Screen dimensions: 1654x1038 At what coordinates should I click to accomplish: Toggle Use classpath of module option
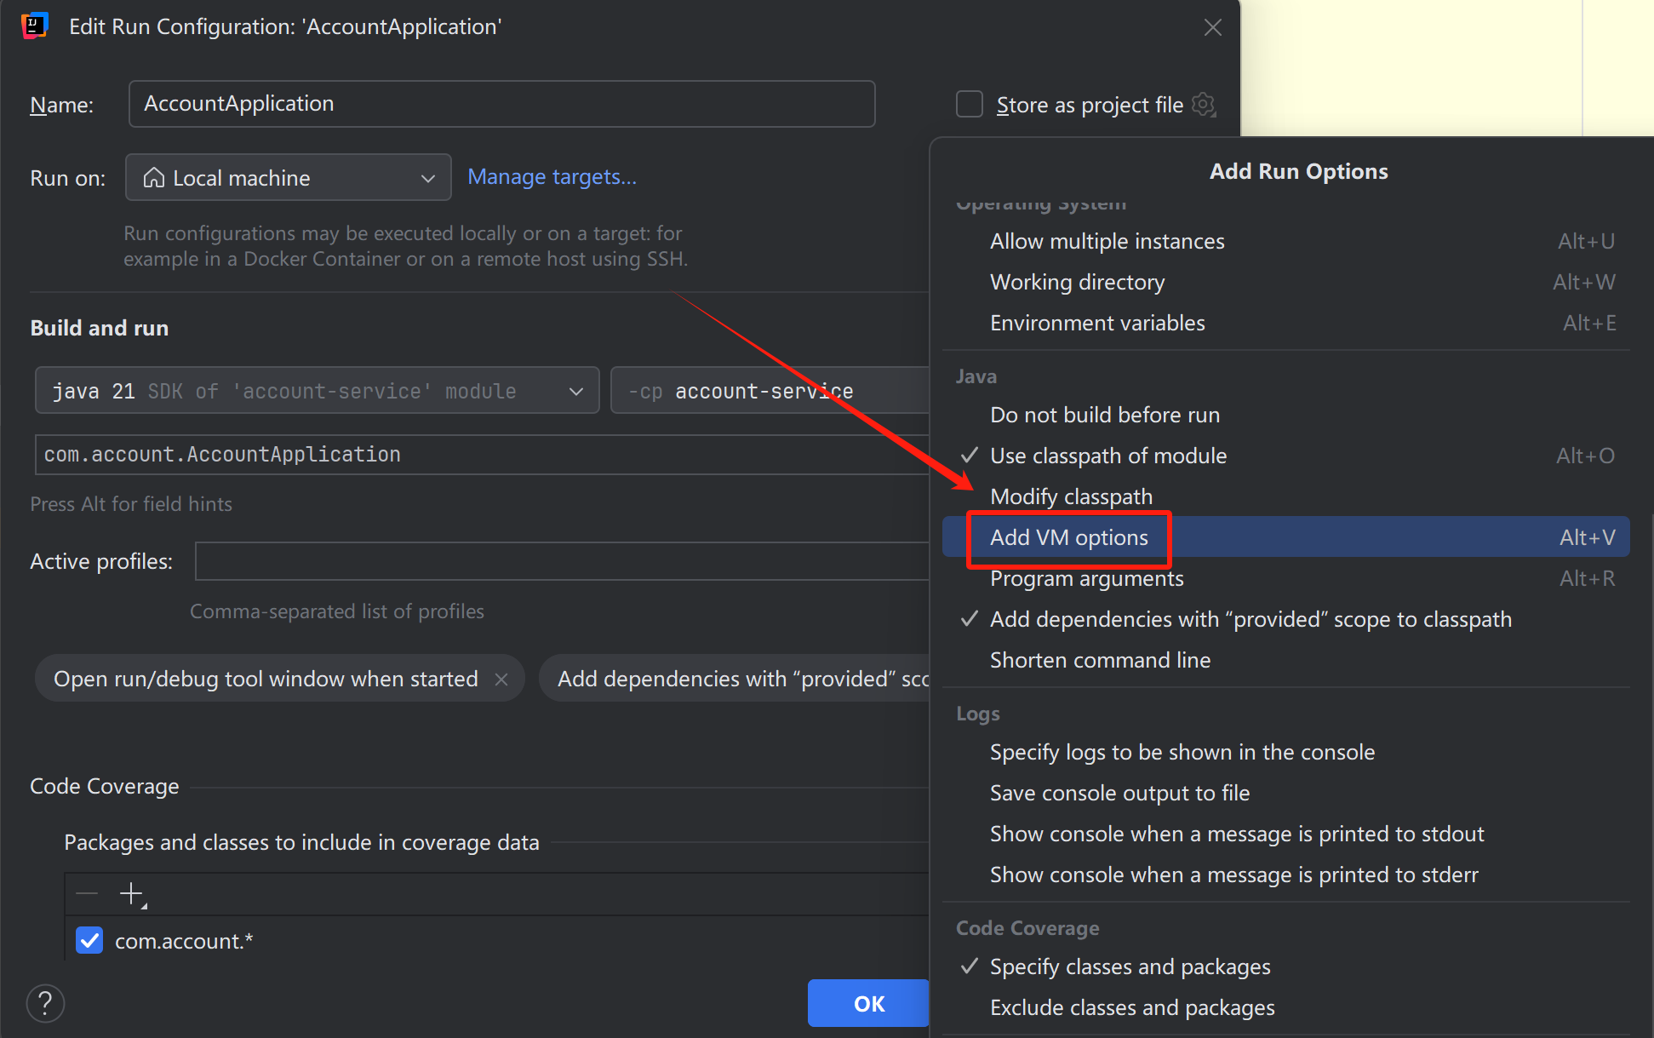1107,456
